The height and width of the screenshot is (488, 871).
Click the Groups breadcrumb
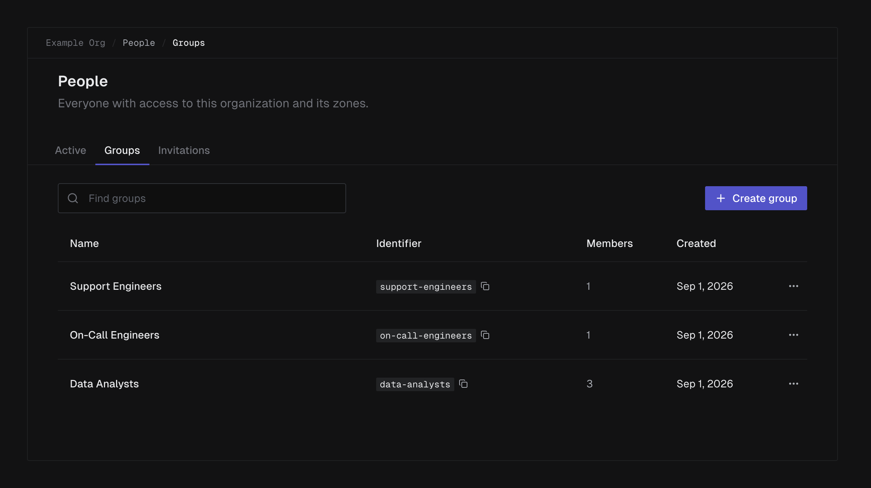[x=189, y=43]
